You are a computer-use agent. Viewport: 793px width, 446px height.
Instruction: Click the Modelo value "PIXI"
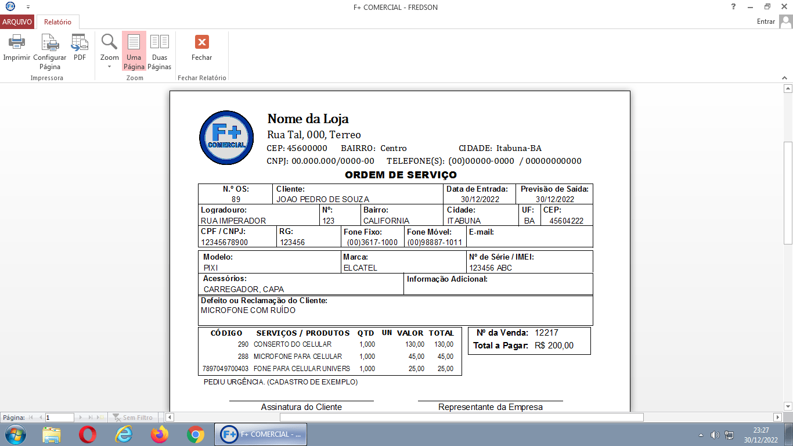(x=211, y=268)
